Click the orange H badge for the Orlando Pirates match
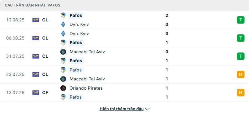249x116 pixels. coord(241,92)
